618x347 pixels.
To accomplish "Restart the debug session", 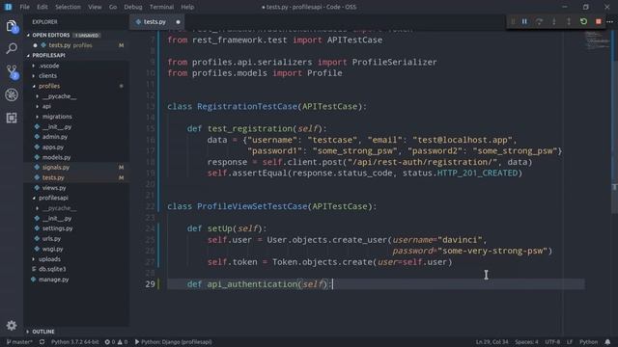I will coord(583,21).
